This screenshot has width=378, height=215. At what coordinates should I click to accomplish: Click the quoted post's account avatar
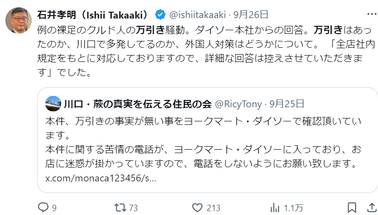pos(53,103)
